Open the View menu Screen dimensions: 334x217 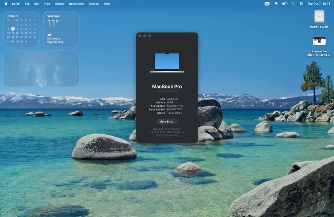(47, 4)
